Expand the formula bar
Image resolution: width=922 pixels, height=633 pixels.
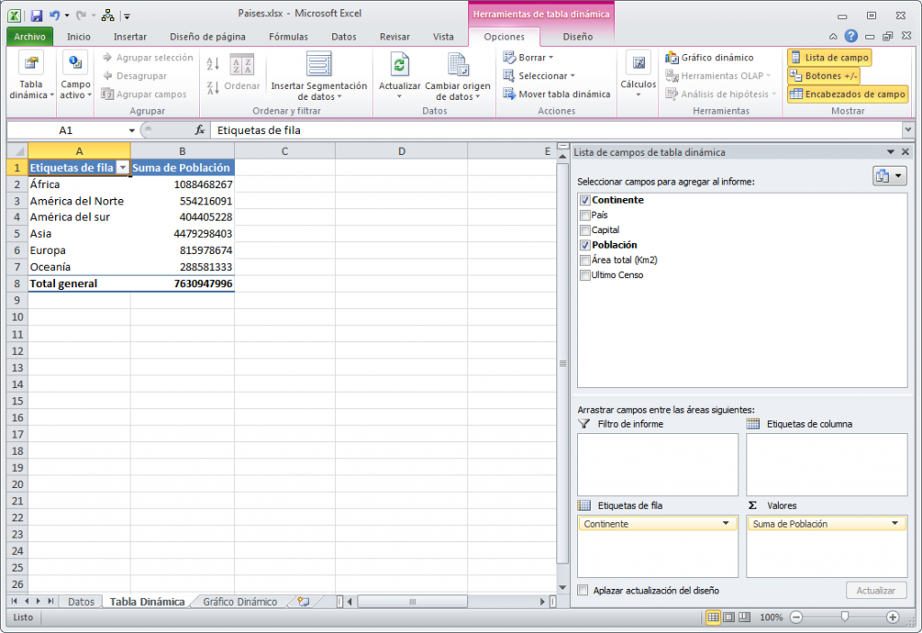tap(908, 130)
